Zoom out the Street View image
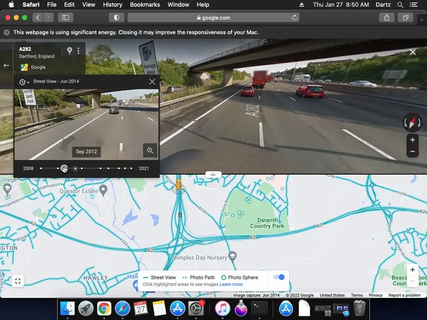 tap(412, 152)
